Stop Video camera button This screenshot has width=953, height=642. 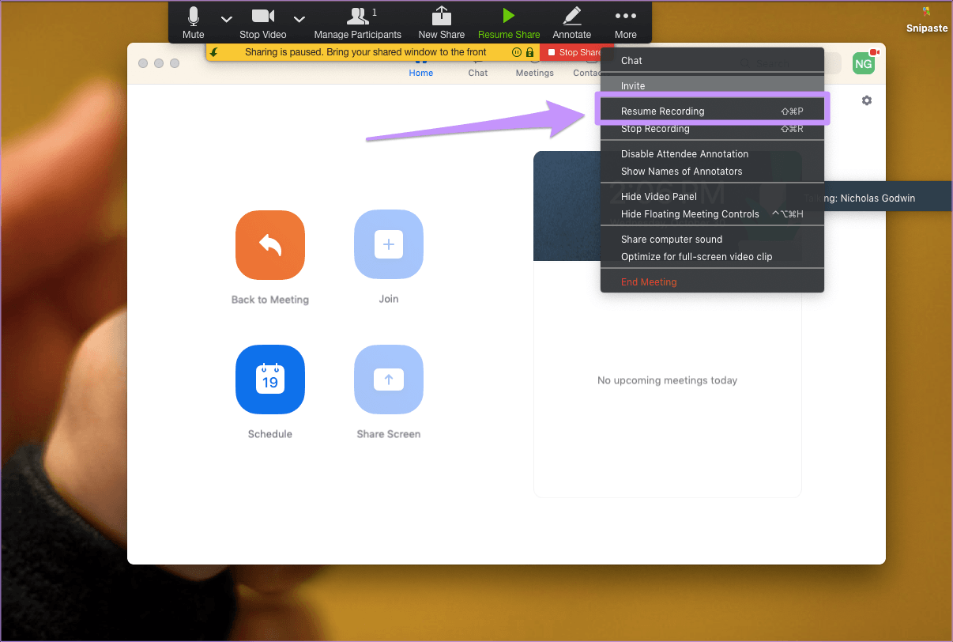click(262, 23)
